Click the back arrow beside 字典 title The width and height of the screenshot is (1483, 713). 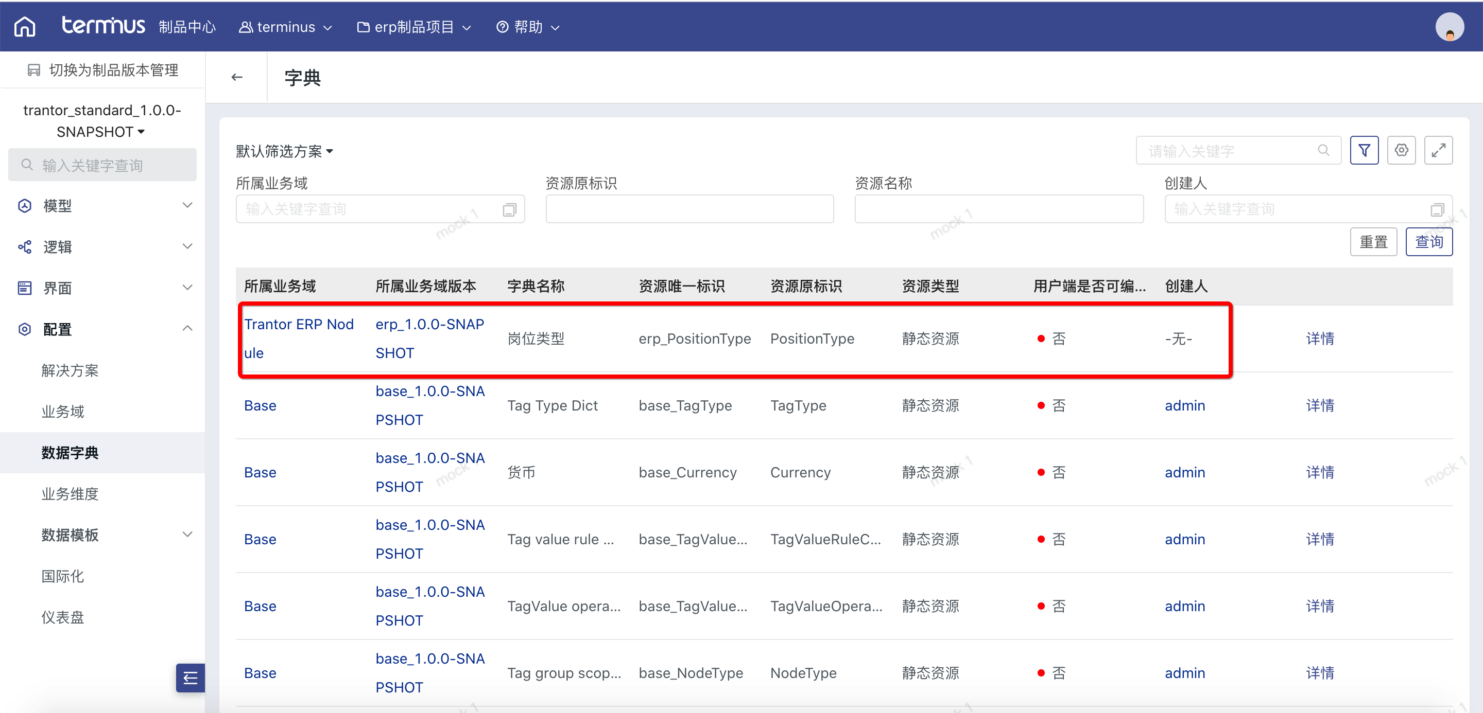(237, 77)
